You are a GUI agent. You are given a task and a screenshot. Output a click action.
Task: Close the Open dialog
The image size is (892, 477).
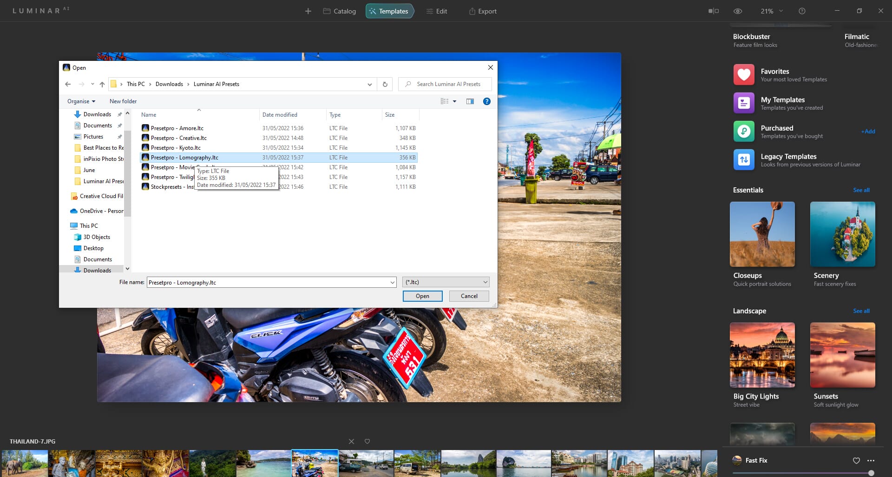click(490, 67)
